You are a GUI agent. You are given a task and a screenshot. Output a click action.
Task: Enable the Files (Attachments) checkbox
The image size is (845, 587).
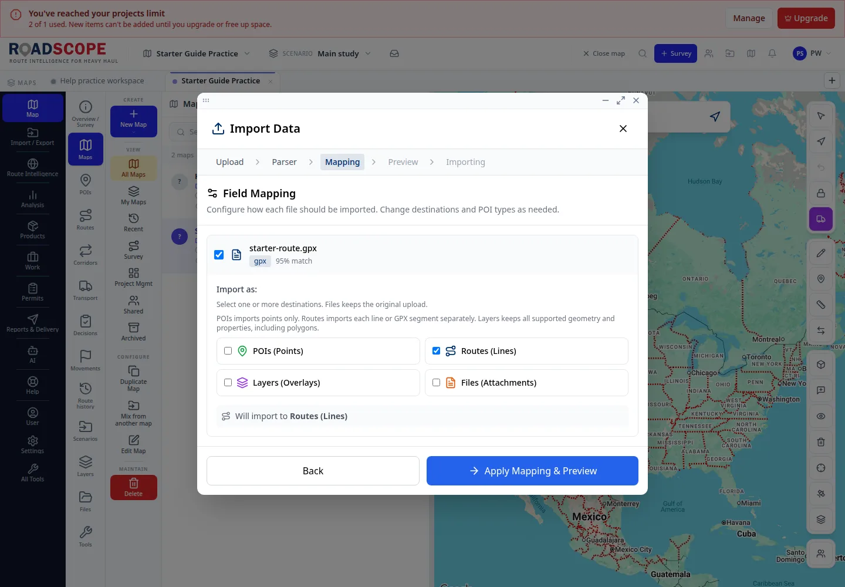point(436,383)
